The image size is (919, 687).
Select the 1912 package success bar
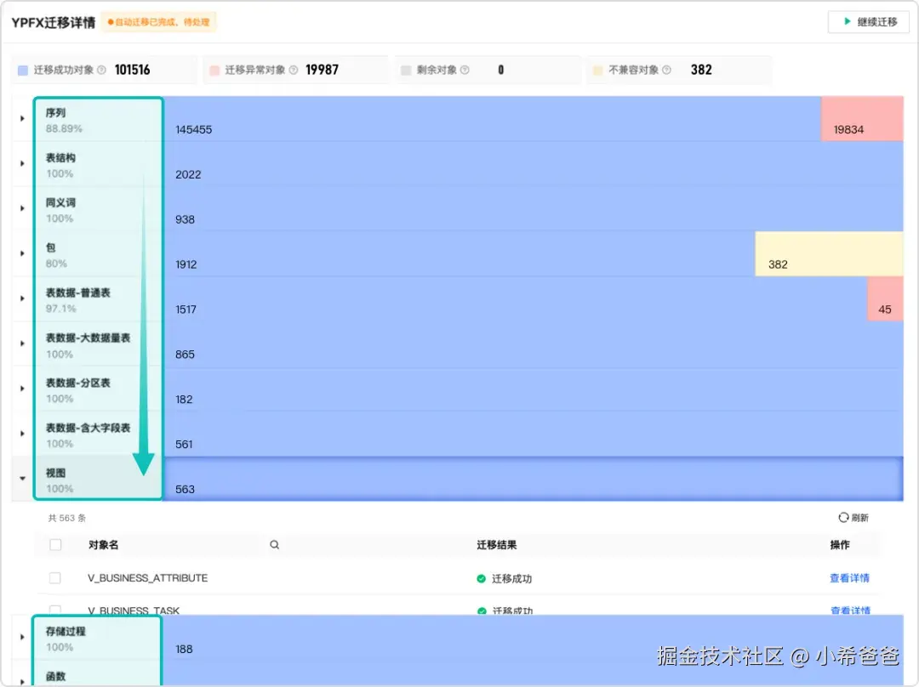click(459, 253)
